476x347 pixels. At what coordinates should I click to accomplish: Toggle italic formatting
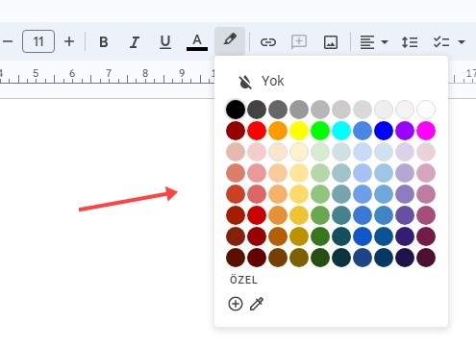click(135, 42)
